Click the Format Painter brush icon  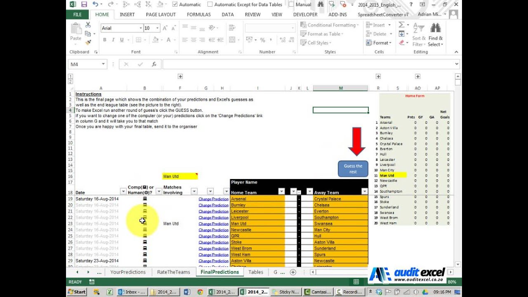[x=88, y=42]
